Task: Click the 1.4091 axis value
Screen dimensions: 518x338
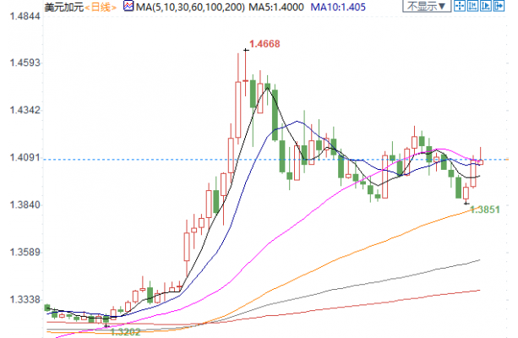Action: [x=25, y=157]
